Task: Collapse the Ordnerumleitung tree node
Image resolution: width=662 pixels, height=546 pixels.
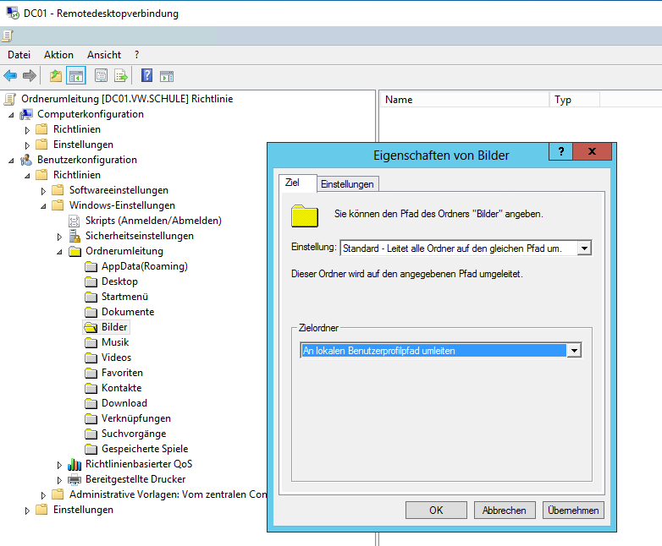Action: tap(59, 251)
